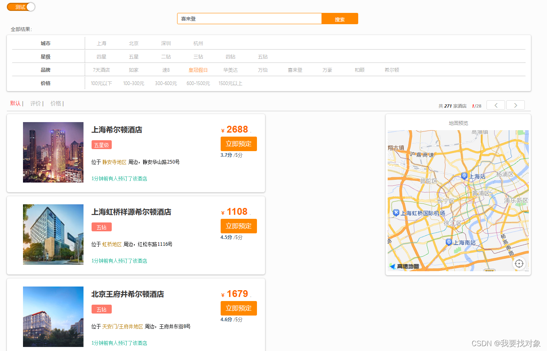Filter by city 上海

pos(101,44)
